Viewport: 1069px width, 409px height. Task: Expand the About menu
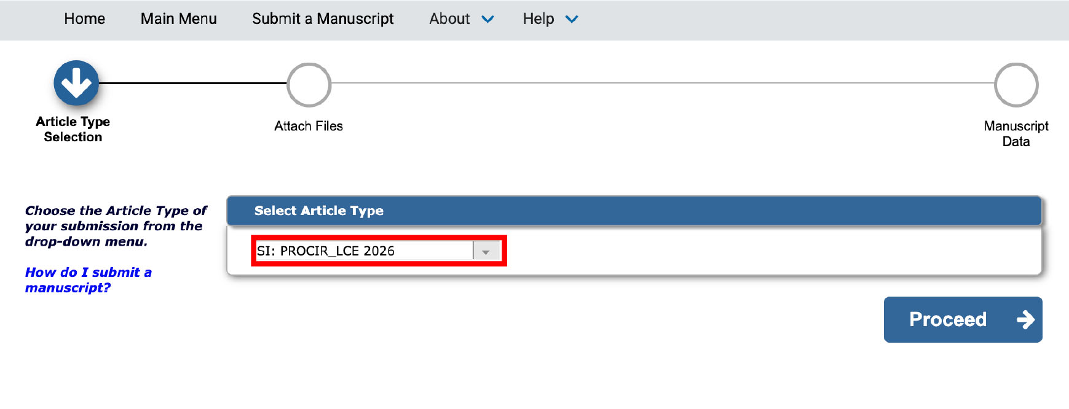click(462, 19)
